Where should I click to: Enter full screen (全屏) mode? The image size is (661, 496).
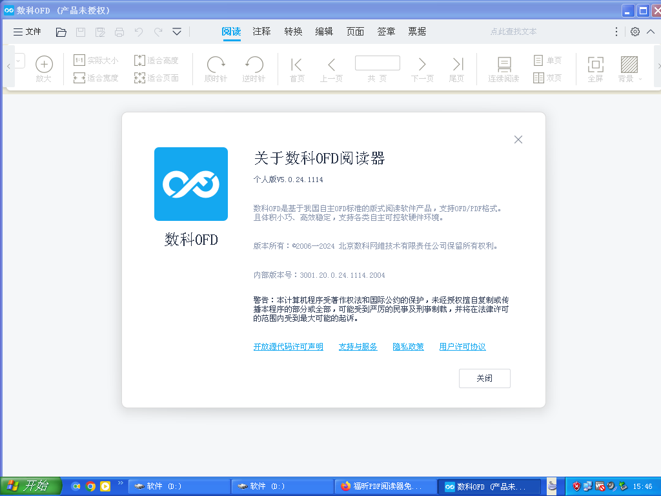click(595, 65)
